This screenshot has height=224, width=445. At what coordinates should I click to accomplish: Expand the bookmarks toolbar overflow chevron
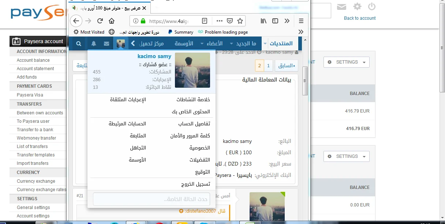301,32
